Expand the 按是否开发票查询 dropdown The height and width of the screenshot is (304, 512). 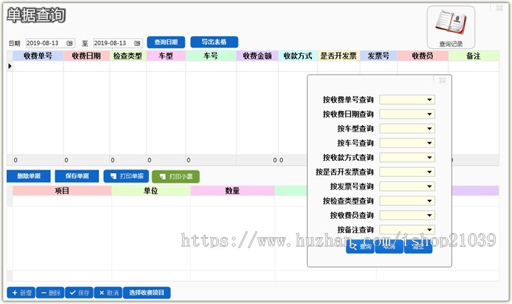429,172
